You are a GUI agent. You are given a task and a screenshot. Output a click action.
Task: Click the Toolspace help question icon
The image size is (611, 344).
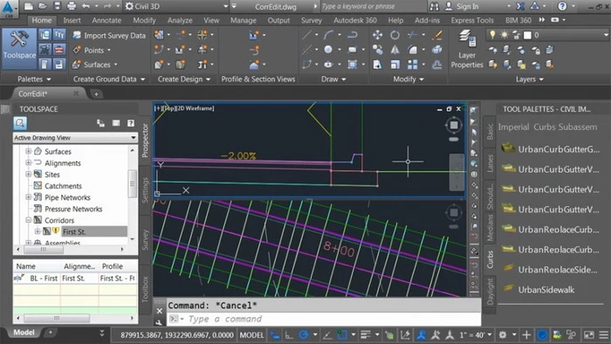[x=131, y=123]
